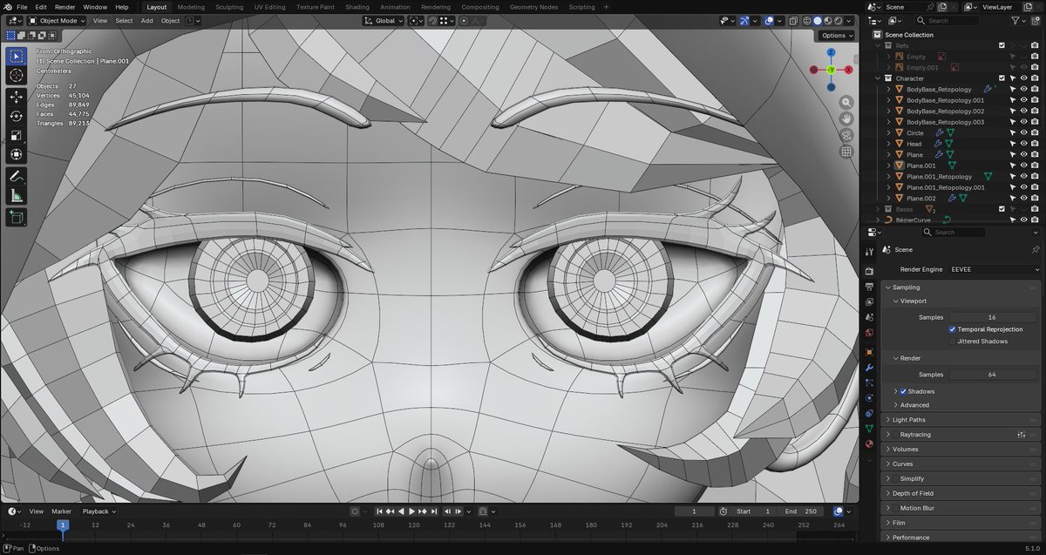Click the Render Samples 64 field
Screen dimensions: 1046x555
coord(992,375)
